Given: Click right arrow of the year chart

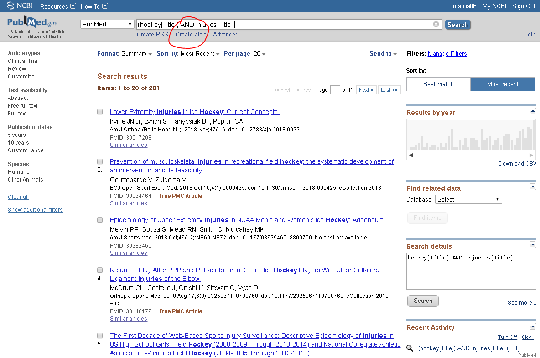Looking at the screenshot, I should [x=531, y=155].
